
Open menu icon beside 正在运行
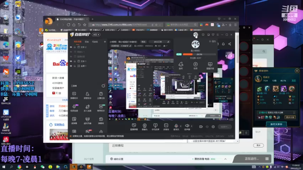click(x=267, y=159)
